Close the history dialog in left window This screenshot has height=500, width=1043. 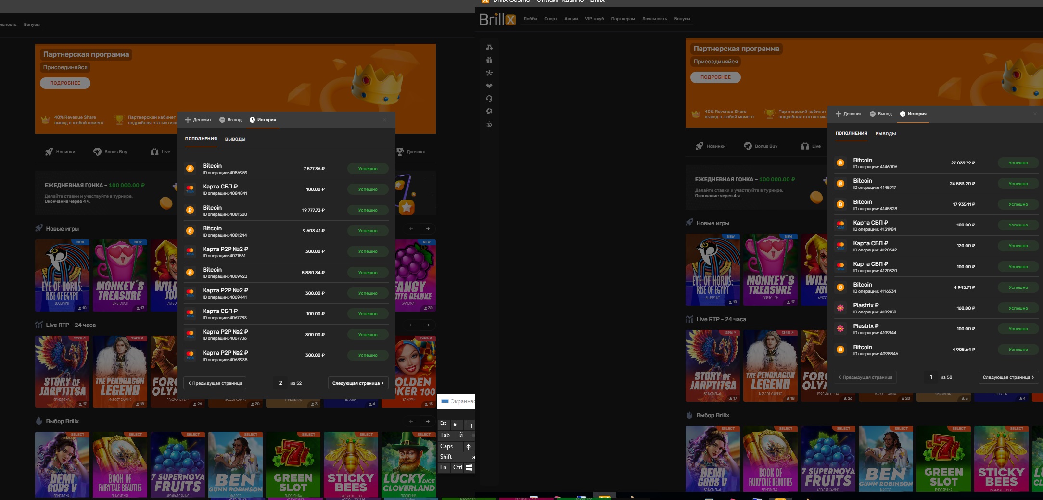click(x=385, y=120)
